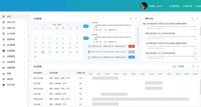Click the gray 不可用 legend swatch
Screen dimensions: 201x107
click(x=174, y=67)
